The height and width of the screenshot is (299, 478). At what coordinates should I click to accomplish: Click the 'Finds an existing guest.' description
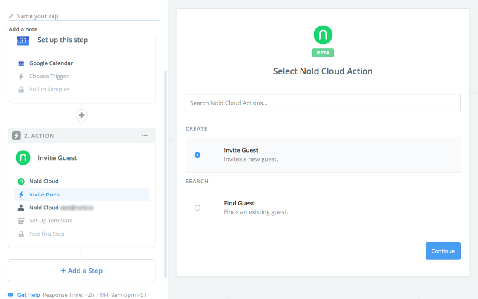[256, 212]
